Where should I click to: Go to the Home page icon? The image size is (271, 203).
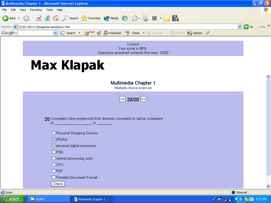pyautogui.click(x=56, y=18)
